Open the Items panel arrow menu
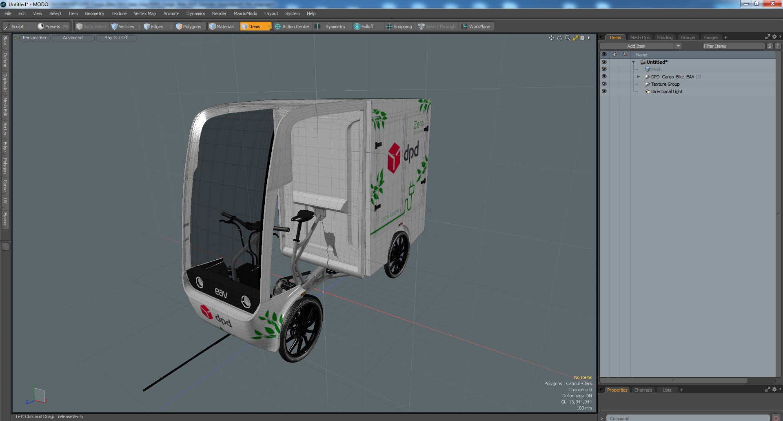Image resolution: width=783 pixels, height=421 pixels. pyautogui.click(x=780, y=37)
